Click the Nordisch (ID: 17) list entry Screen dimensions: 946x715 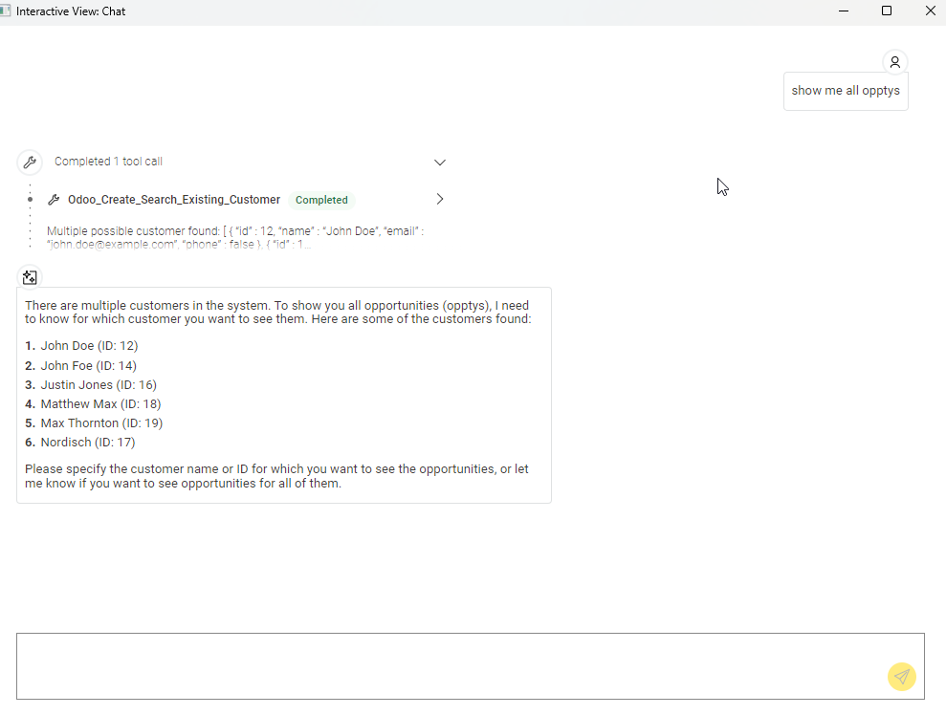pos(87,443)
